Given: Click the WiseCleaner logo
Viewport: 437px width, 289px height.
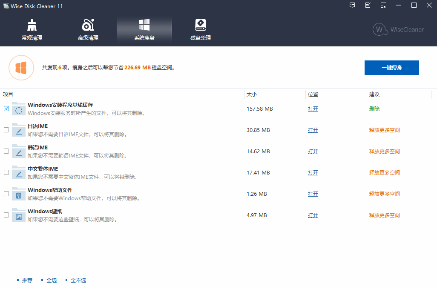Looking at the screenshot, I should coord(398,29).
